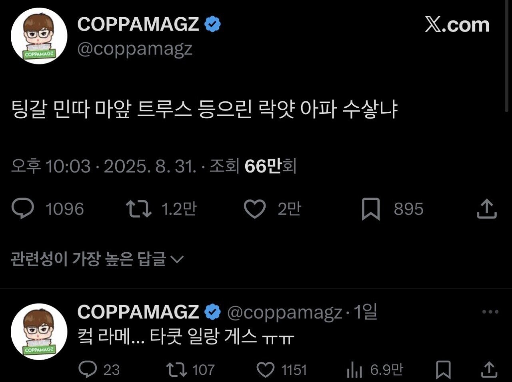The image size is (512, 382).
Task: Click the 66만 view count on main post
Action: coord(262,166)
